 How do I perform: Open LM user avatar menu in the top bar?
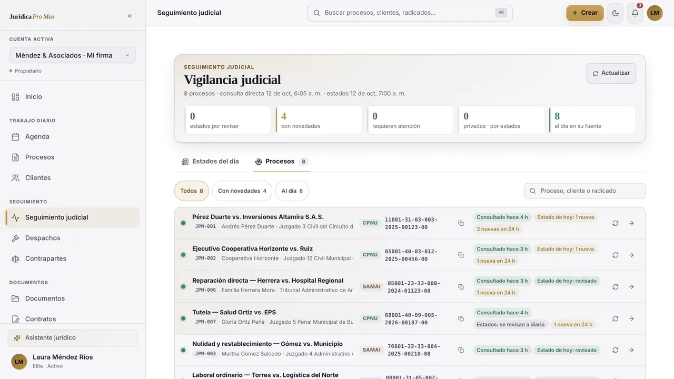(x=655, y=13)
